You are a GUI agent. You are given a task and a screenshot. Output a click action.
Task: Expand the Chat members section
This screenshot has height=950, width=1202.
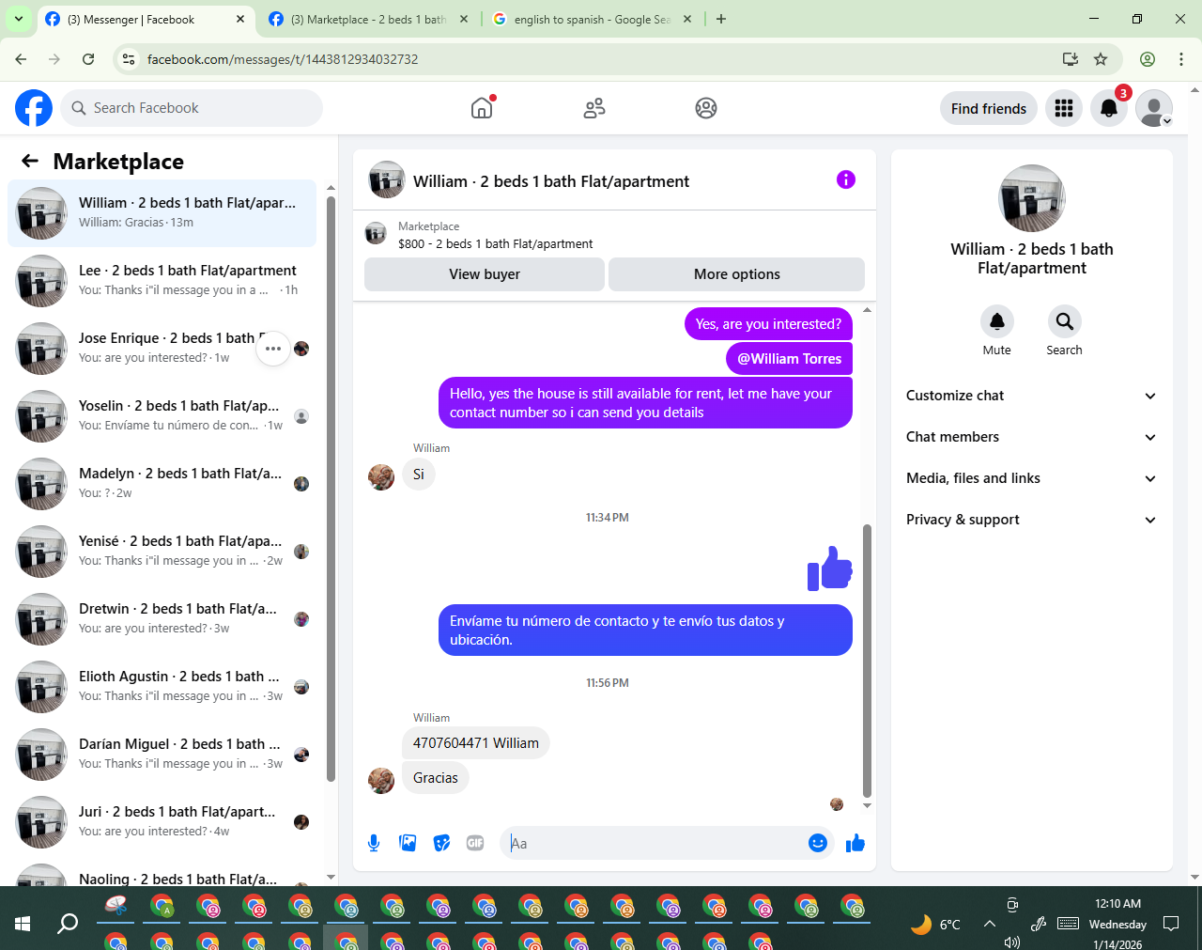[x=1031, y=437]
